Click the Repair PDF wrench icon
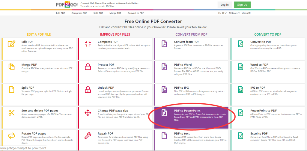The height and width of the screenshot is (151, 307). [x=88, y=135]
